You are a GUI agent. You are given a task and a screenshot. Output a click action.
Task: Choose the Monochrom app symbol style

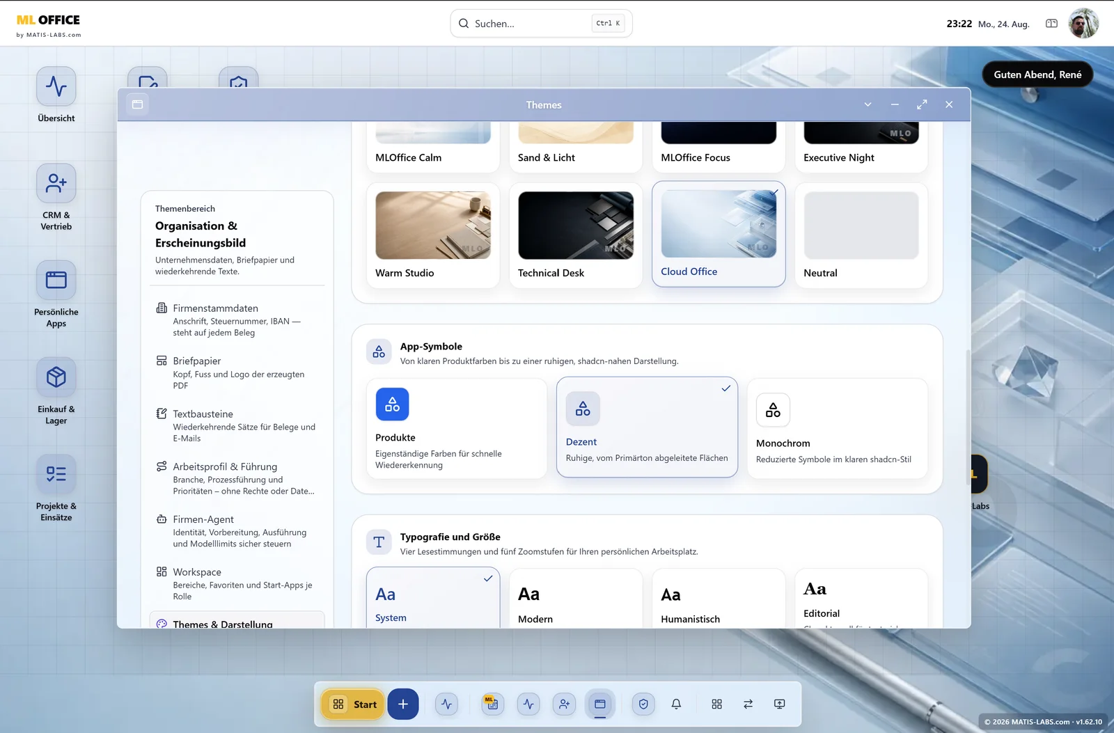click(x=837, y=428)
